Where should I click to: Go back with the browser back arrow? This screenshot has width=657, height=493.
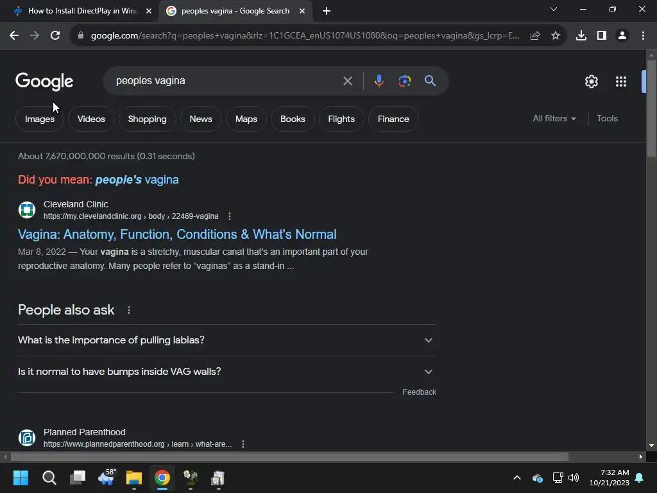point(14,36)
